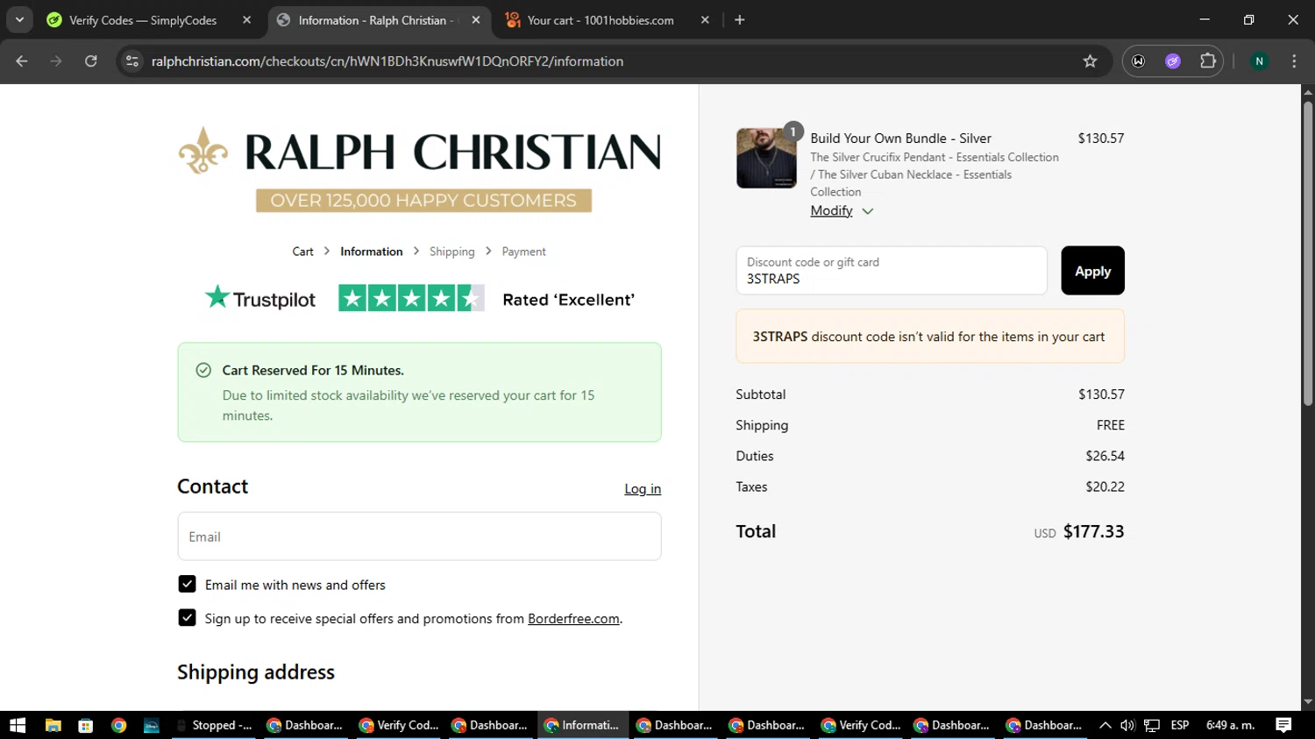
Task: Open a new browser tab
Action: pyautogui.click(x=740, y=20)
